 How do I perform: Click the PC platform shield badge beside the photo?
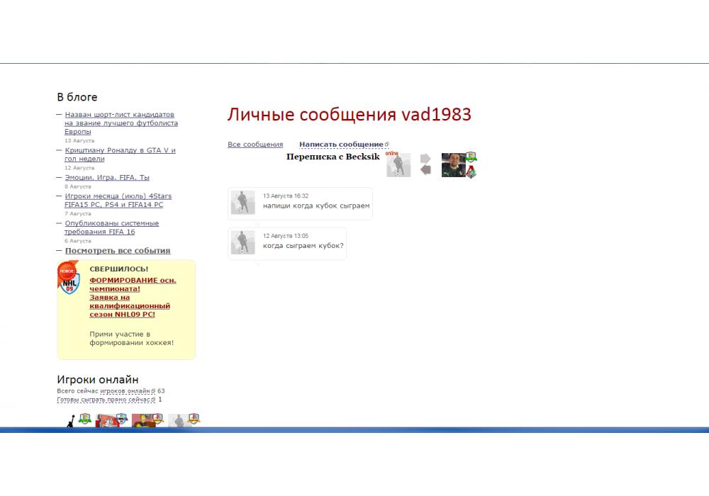coord(471,157)
